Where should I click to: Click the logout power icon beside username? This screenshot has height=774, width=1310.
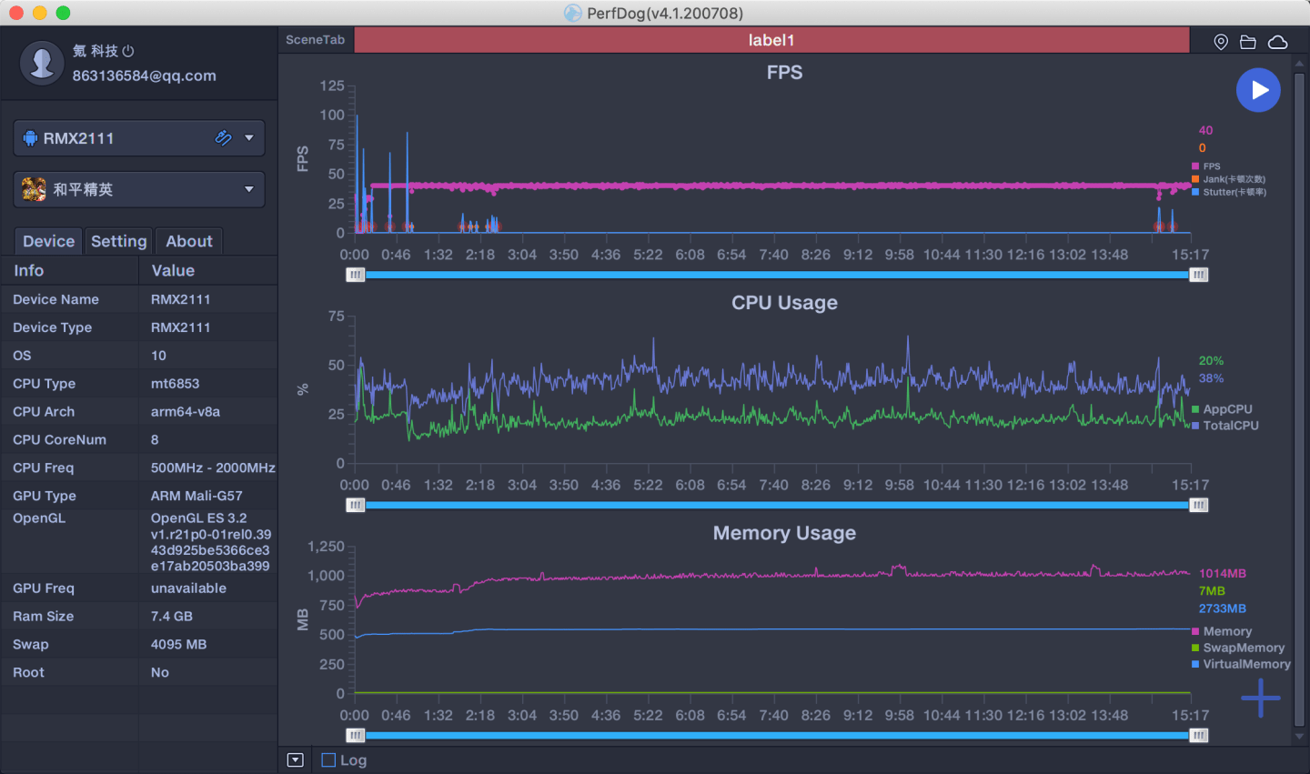[x=128, y=51]
